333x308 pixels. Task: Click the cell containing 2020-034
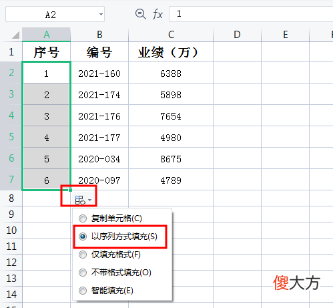(99, 159)
